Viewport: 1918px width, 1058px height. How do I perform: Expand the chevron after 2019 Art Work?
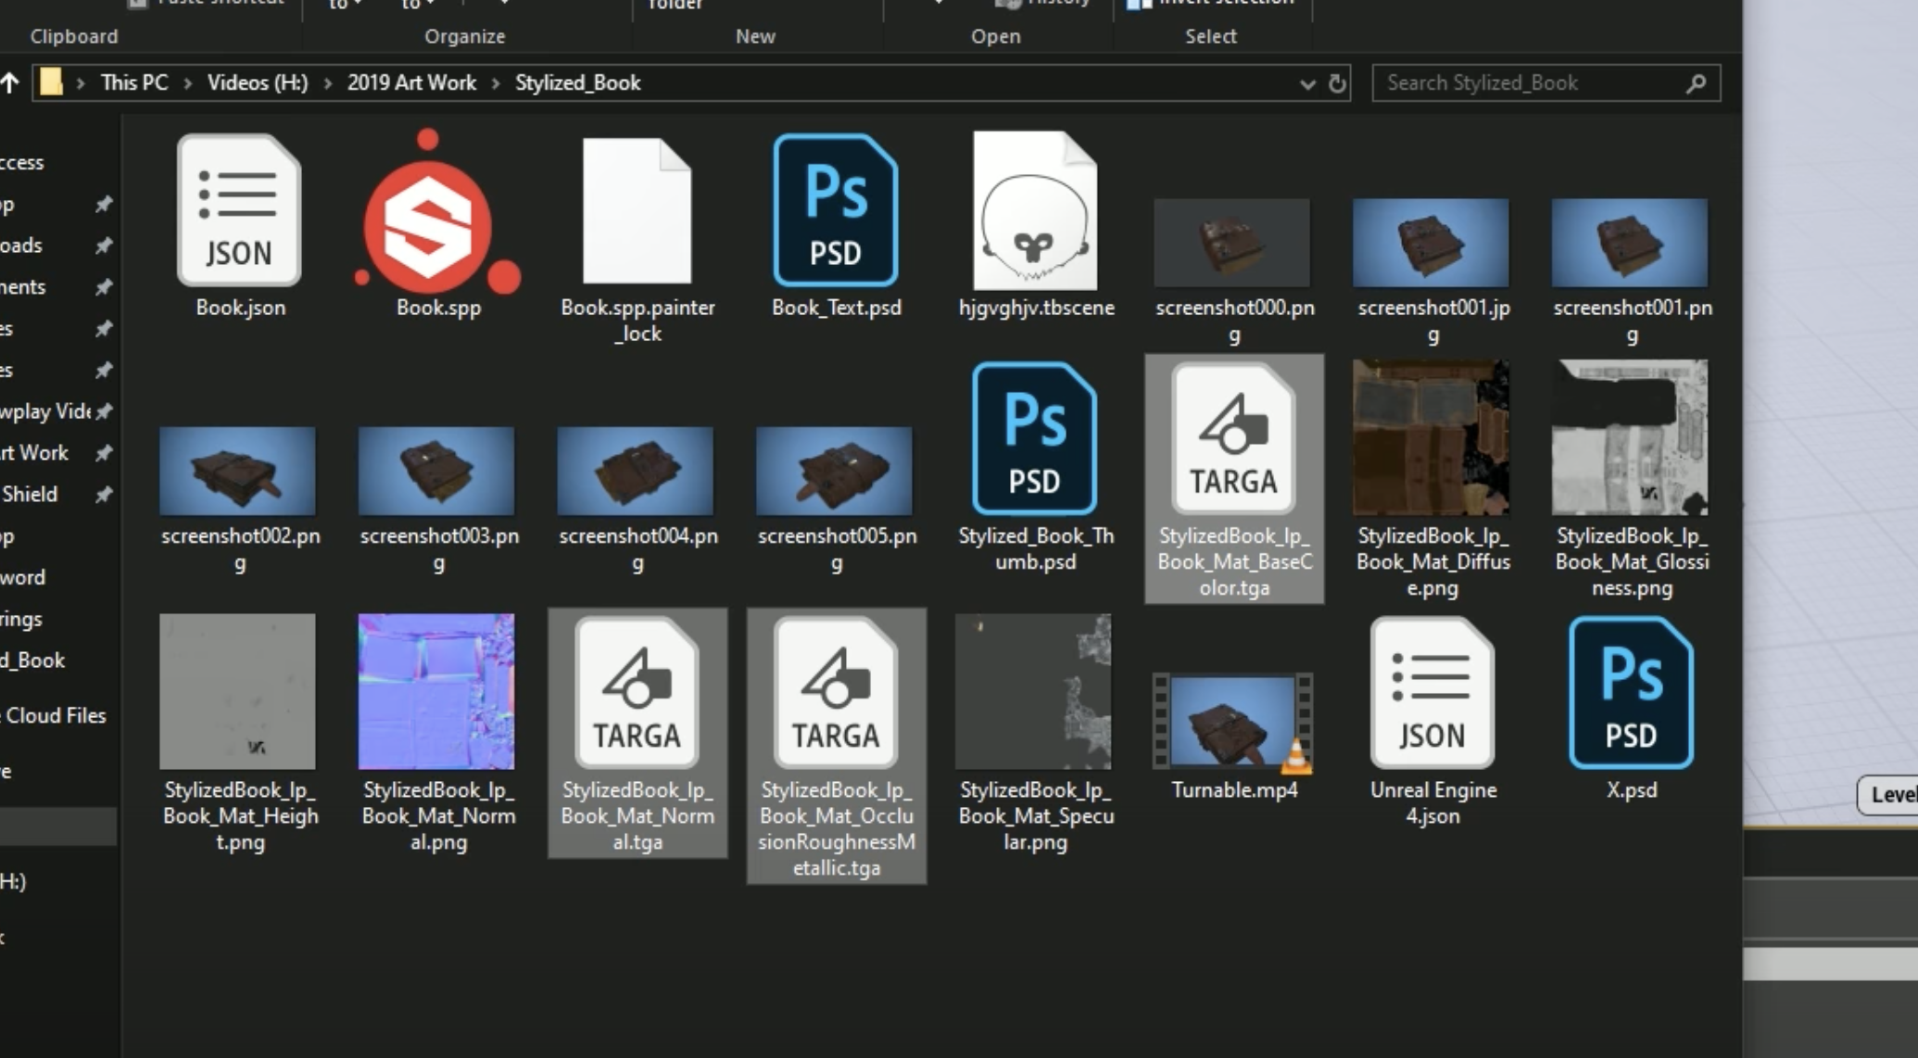tap(496, 83)
